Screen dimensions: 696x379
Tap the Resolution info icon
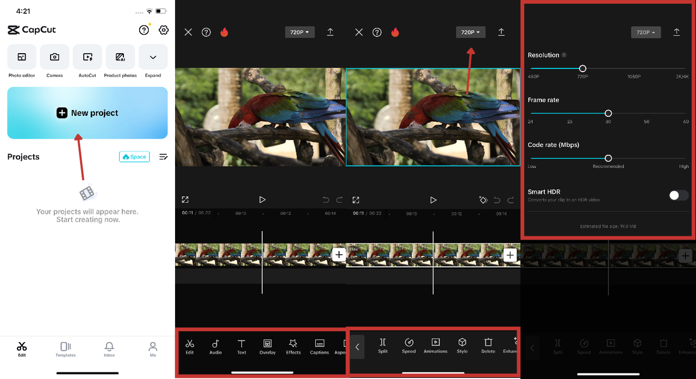(564, 55)
